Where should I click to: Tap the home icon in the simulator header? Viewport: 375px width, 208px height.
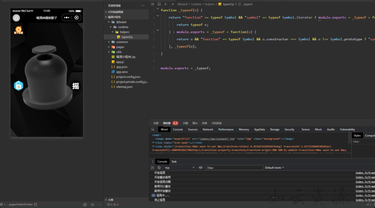coord(16,18)
